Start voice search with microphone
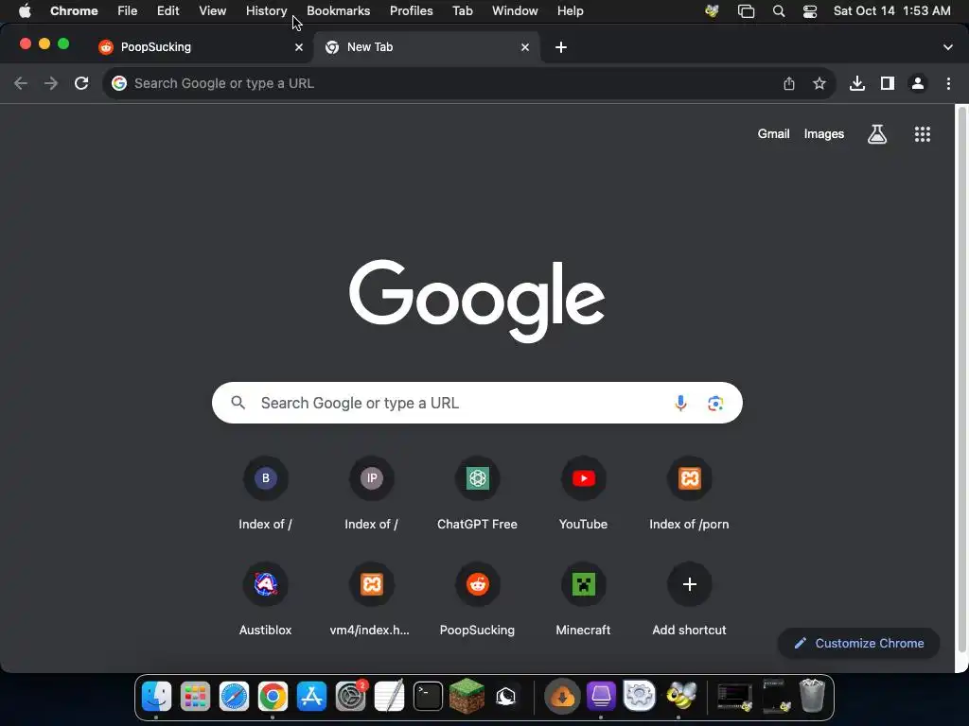Image resolution: width=969 pixels, height=726 pixels. click(x=680, y=403)
